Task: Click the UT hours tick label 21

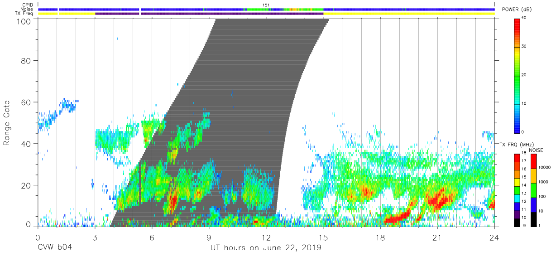Action: 437,237
